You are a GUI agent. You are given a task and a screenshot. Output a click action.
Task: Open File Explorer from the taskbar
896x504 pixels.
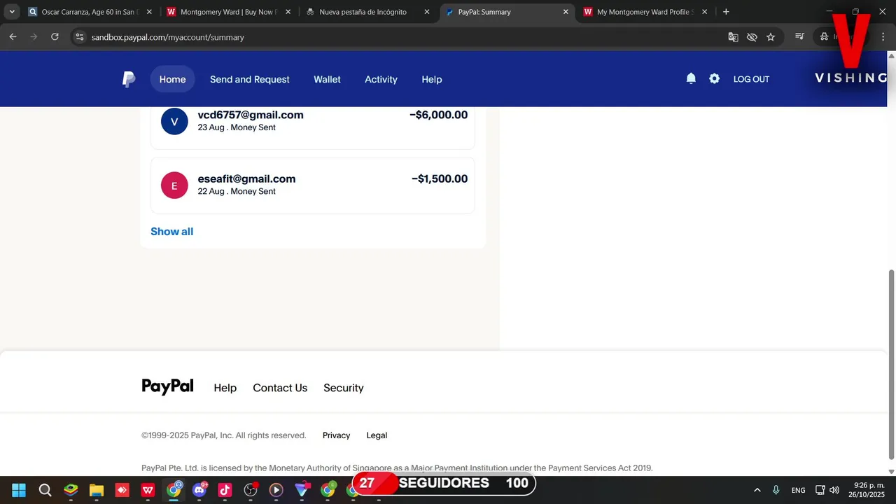(97, 490)
